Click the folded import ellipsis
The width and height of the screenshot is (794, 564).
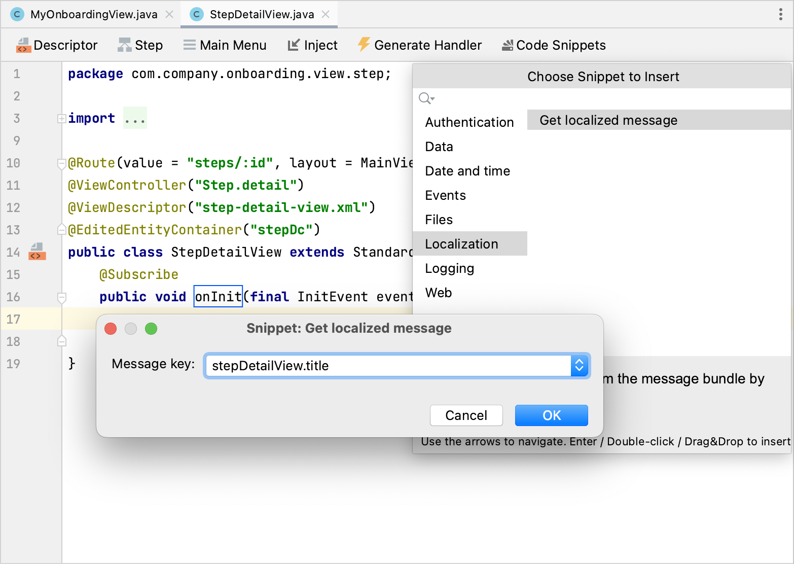(x=135, y=118)
